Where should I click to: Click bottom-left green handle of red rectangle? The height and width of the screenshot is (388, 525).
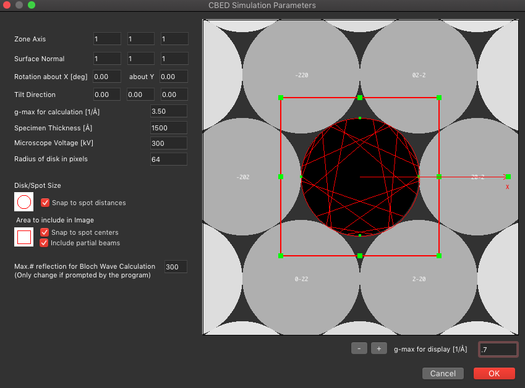[x=281, y=256]
